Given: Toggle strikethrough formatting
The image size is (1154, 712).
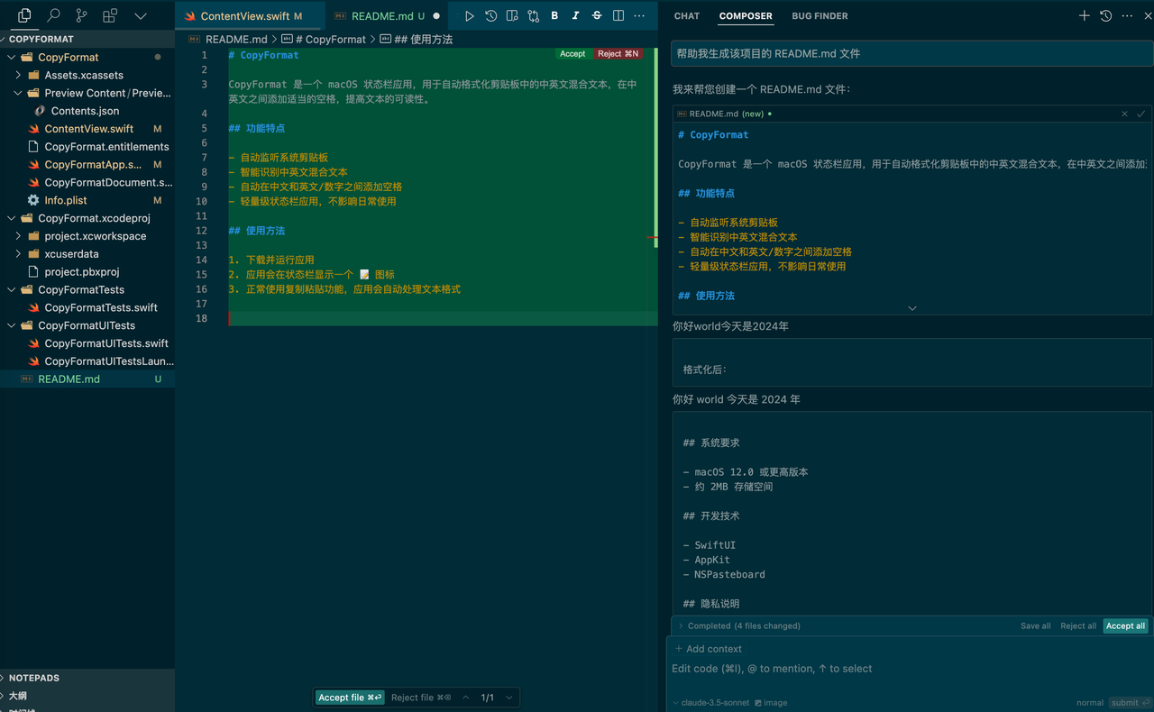Looking at the screenshot, I should [597, 16].
